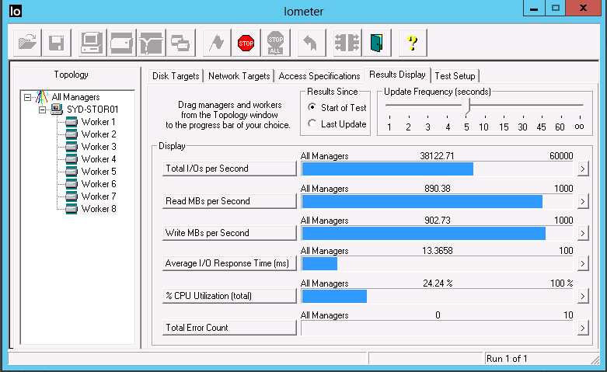The image size is (607, 372).
Task: Click the 902.73 write MBs value
Action: click(x=438, y=221)
